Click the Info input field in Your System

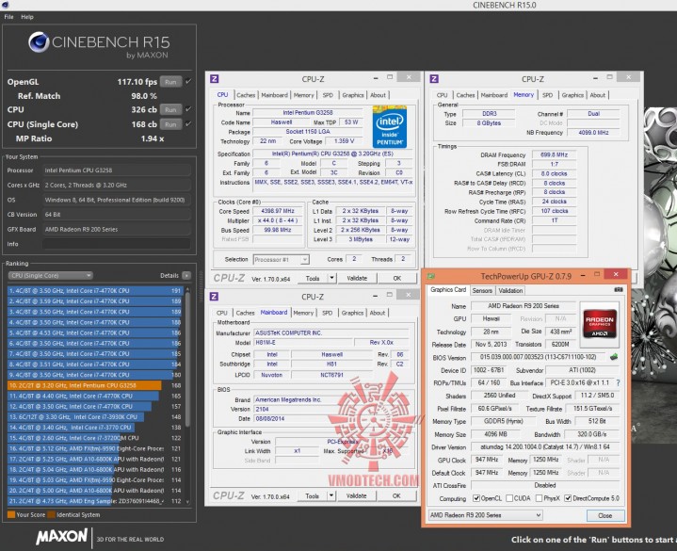click(116, 244)
